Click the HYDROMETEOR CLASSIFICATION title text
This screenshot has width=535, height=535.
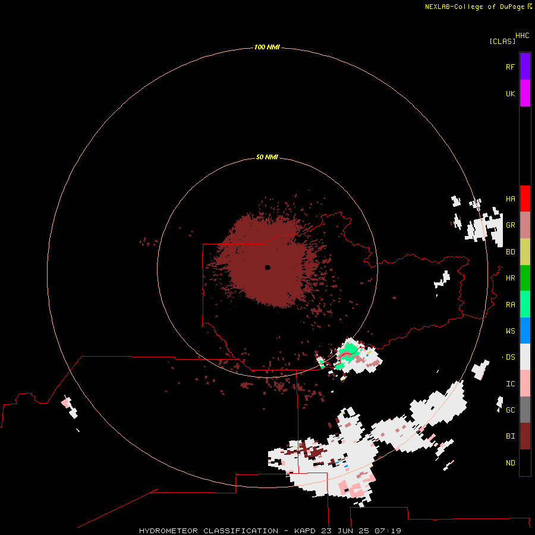[x=209, y=531]
